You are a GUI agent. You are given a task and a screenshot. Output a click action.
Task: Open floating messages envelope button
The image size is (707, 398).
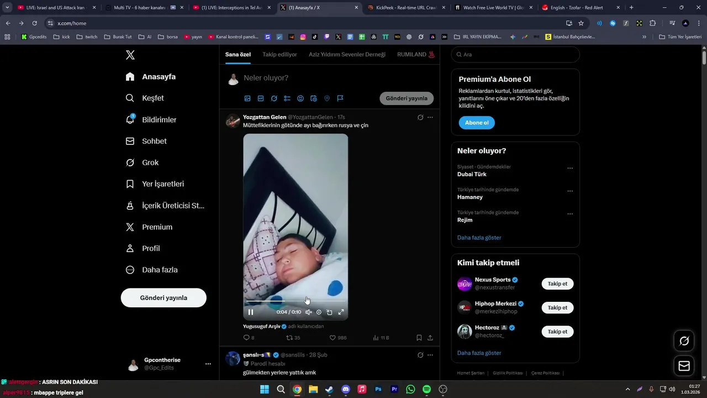(684, 366)
